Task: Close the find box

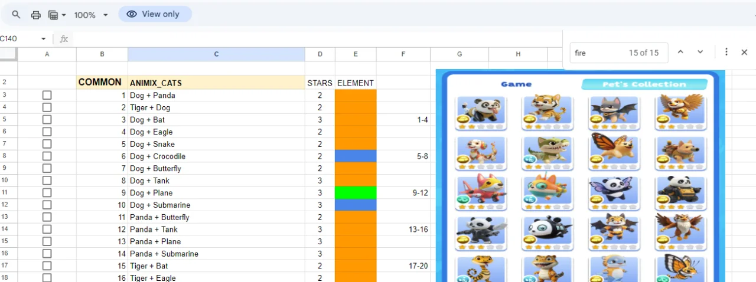Action: click(744, 52)
